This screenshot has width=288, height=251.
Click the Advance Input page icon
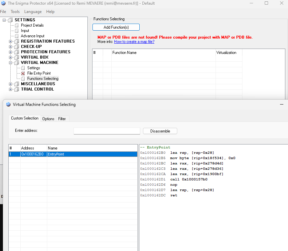17,36
